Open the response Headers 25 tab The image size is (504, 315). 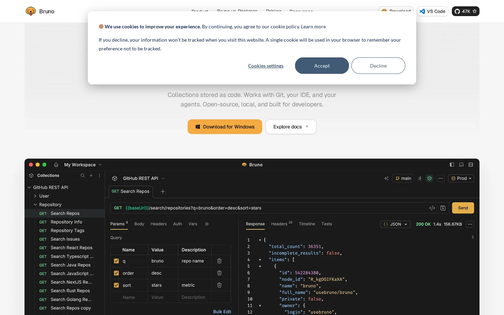[x=282, y=224]
